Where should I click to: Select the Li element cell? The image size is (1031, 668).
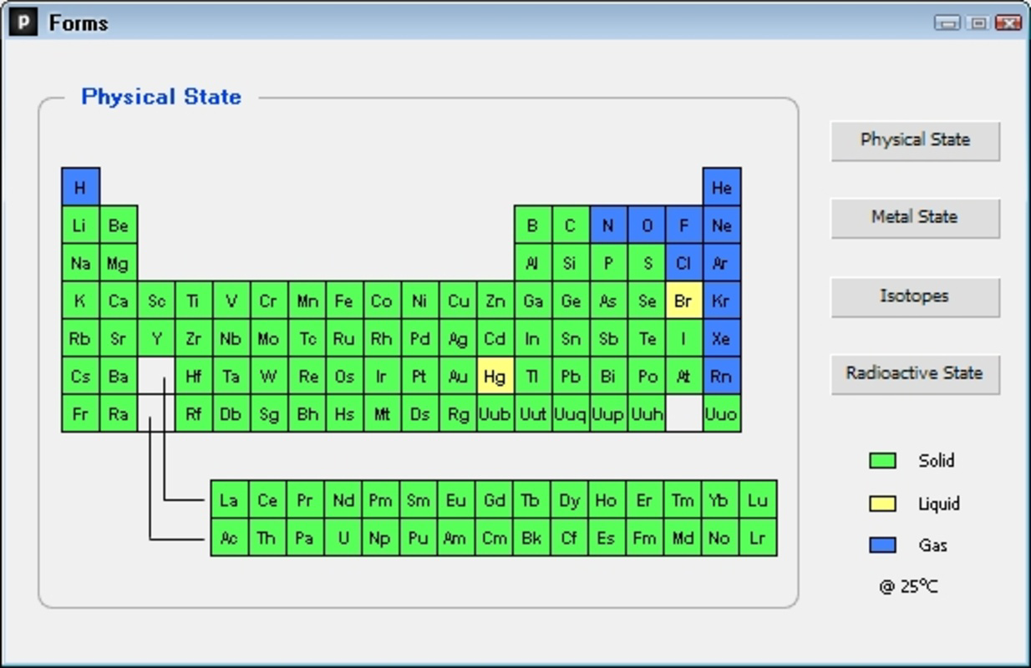[x=80, y=225]
